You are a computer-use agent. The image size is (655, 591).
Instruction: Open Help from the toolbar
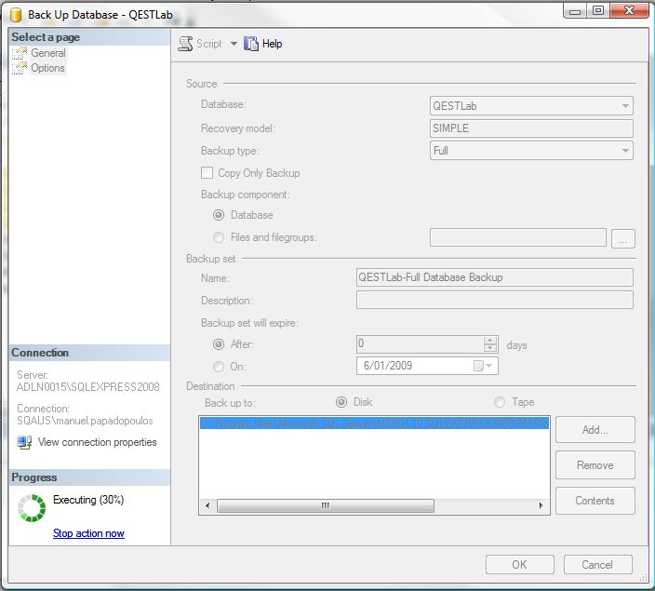click(251, 44)
